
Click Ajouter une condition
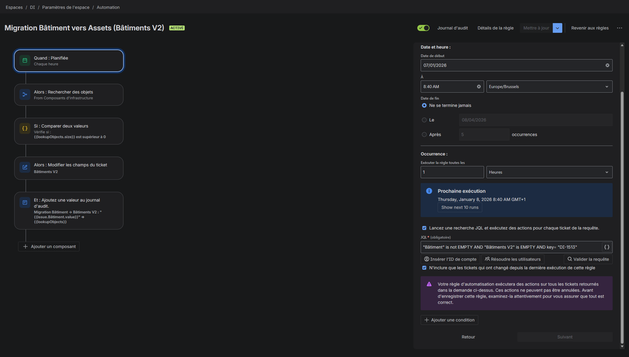[449, 320]
